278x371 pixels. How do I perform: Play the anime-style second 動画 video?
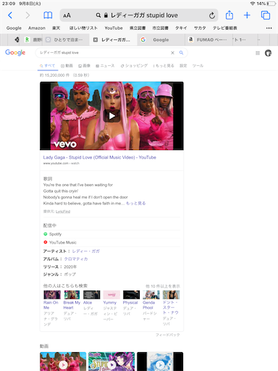[111, 362]
